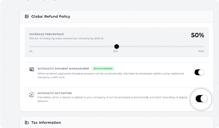The width and height of the screenshot is (219, 128).
Task: Click the Automatic Activation circular arrows icon
Action: click(32, 95)
